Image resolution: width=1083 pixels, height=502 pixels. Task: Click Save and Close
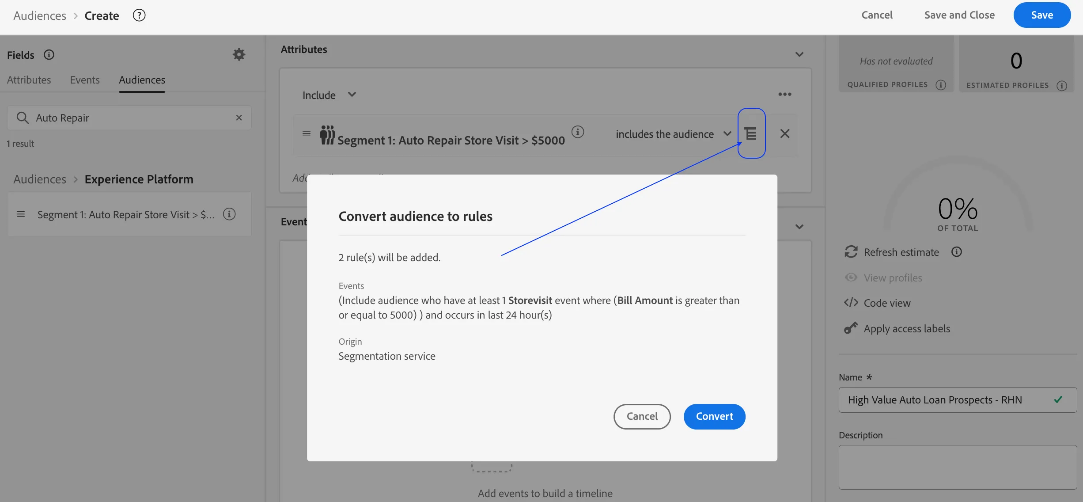[x=959, y=15]
